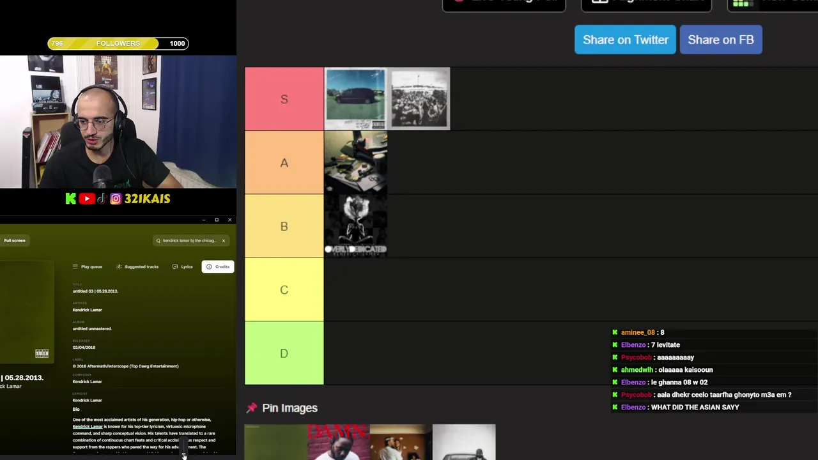
Task: Click the Share on Twitter button
Action: [625, 40]
